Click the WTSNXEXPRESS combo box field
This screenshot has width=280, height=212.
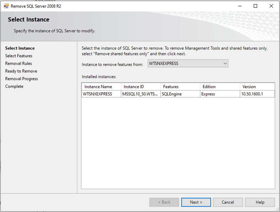point(184,63)
